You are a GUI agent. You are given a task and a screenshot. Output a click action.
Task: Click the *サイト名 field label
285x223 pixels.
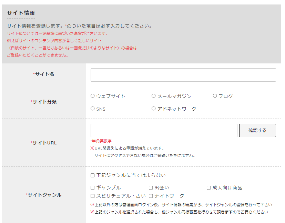[44, 74]
